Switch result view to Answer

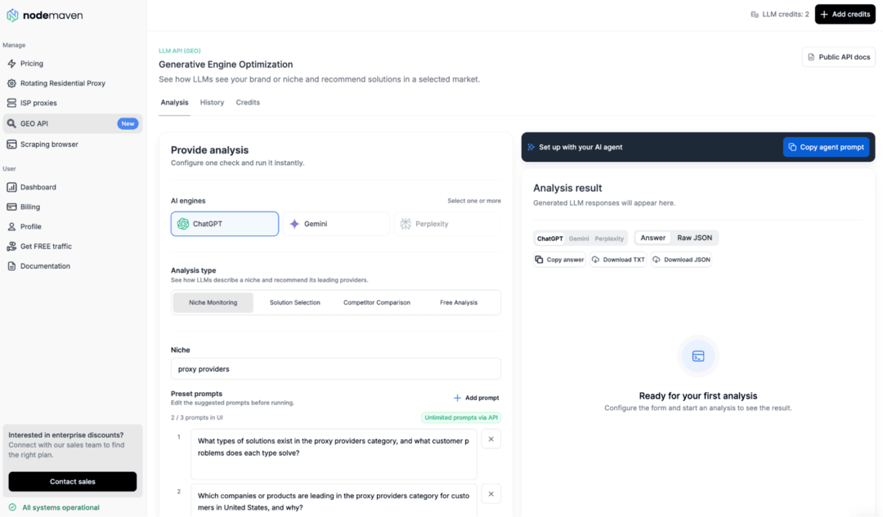point(652,238)
